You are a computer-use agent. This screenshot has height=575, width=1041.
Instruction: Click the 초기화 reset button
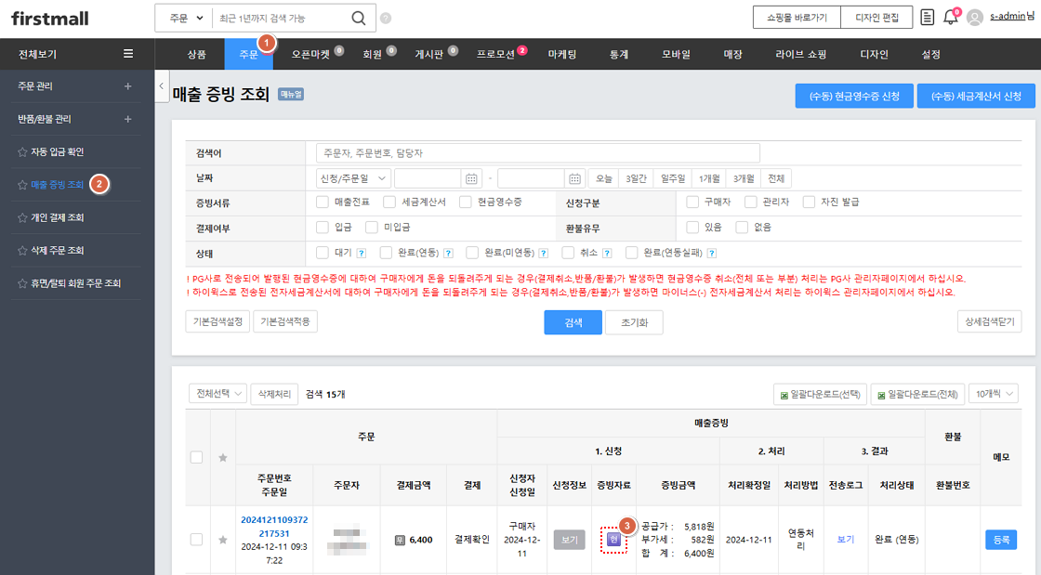[634, 322]
